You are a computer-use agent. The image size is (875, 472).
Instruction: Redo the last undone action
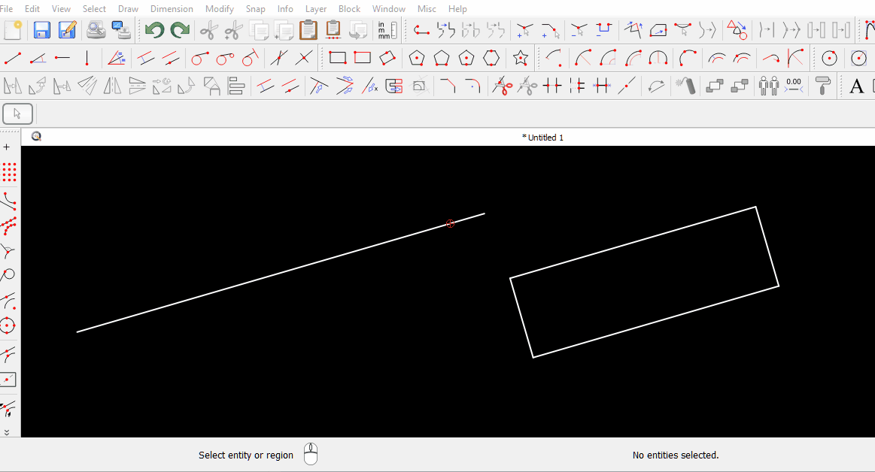click(x=180, y=30)
